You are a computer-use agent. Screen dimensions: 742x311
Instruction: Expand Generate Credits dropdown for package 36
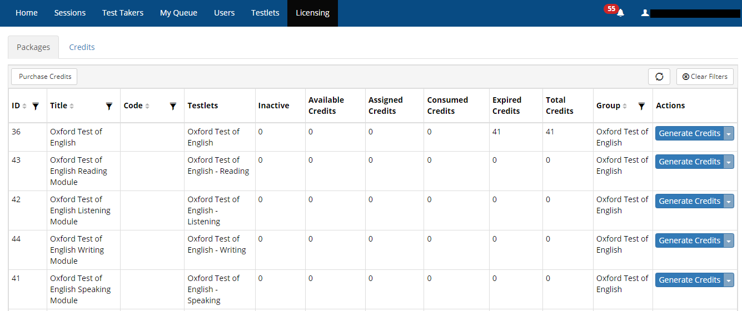pos(729,133)
